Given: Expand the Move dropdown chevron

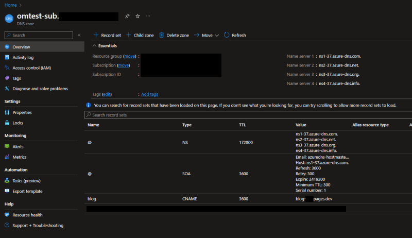Looking at the screenshot, I should pos(217,35).
